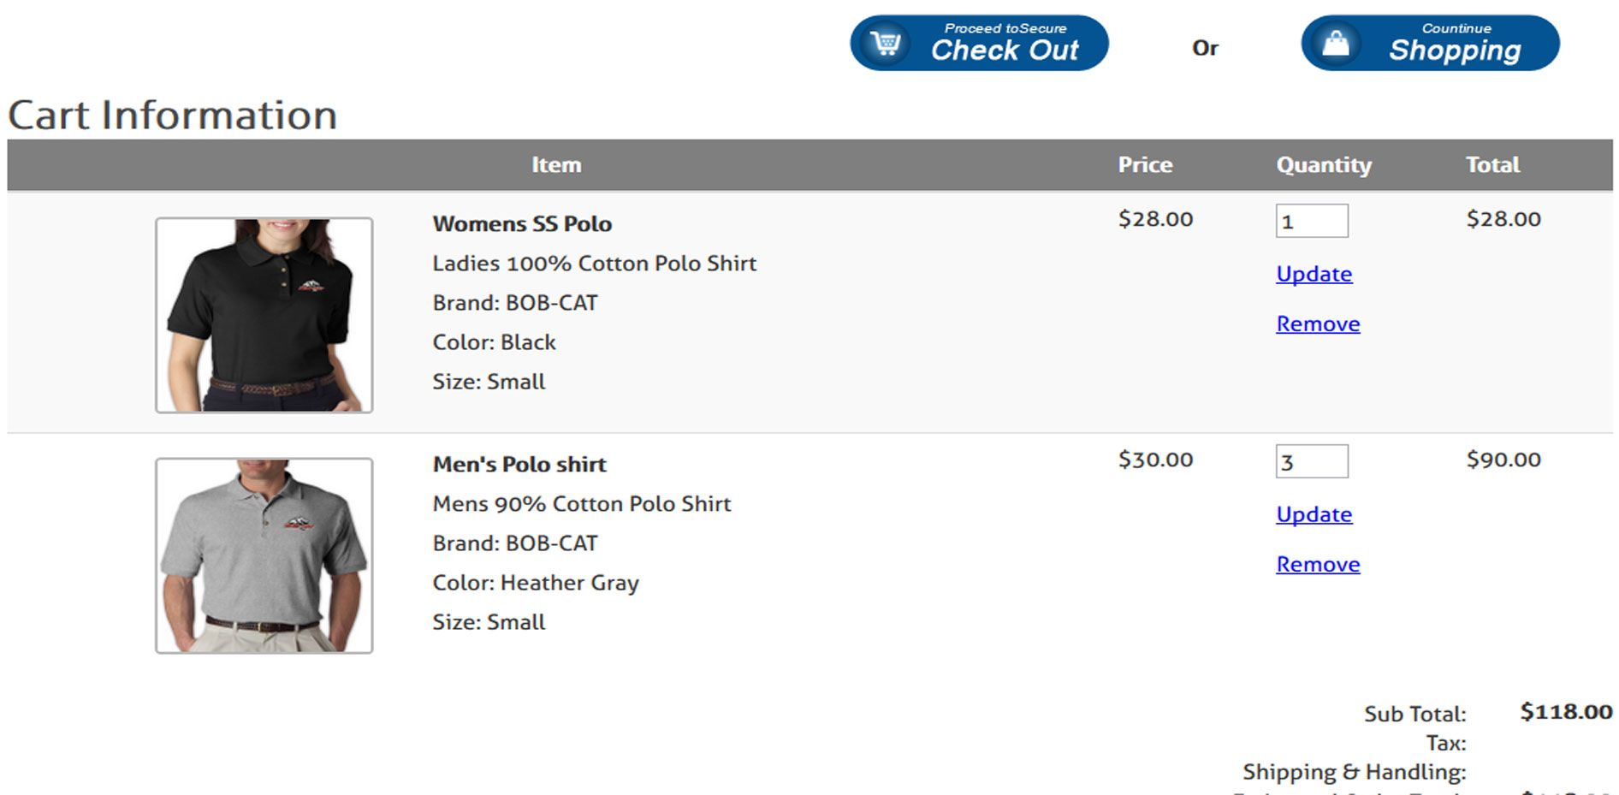
Task: Click the shopping cart icon in Check Out button
Action: [886, 43]
